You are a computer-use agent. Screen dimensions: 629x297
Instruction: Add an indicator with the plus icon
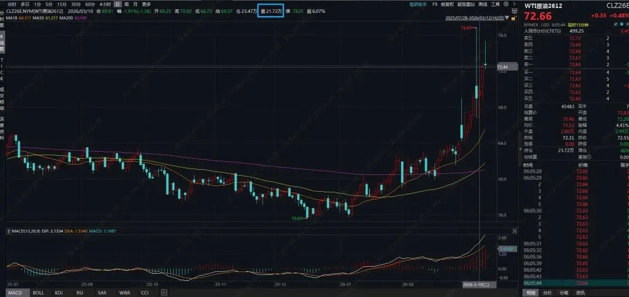pos(164,293)
